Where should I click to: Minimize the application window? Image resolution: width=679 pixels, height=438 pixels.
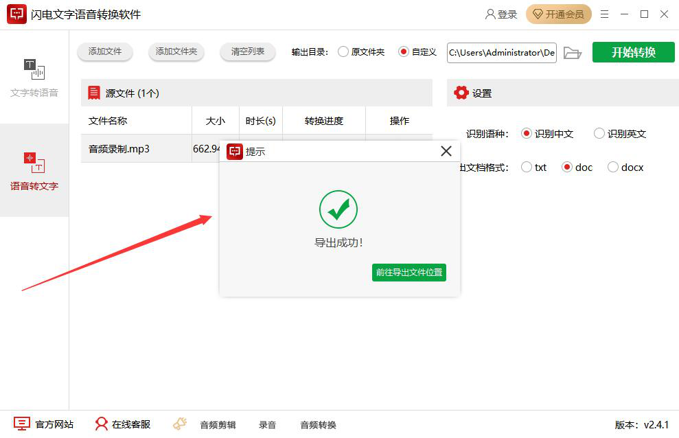click(x=625, y=14)
